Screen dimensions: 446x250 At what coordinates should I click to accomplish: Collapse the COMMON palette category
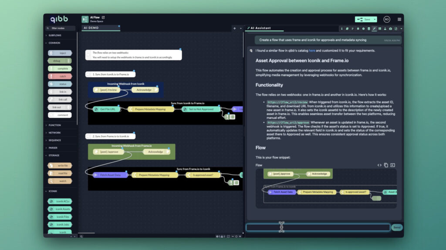pyautogui.click(x=54, y=43)
